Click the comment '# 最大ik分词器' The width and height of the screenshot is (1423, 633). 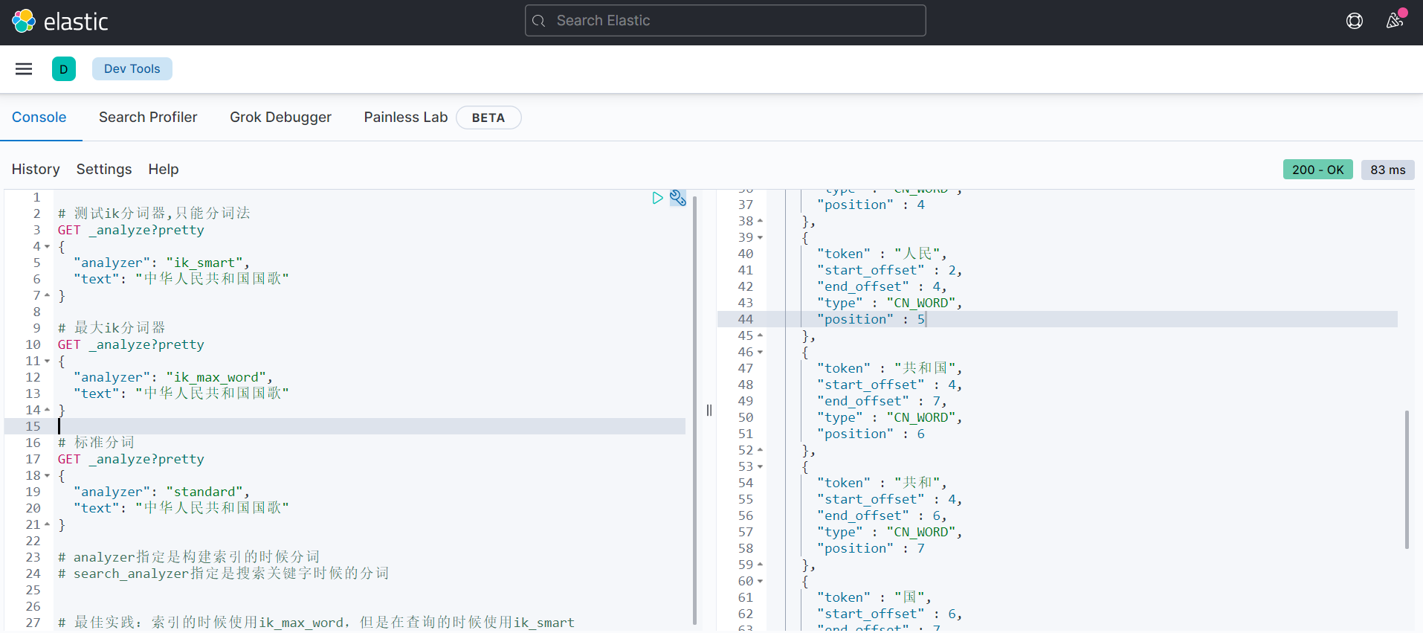pos(112,329)
